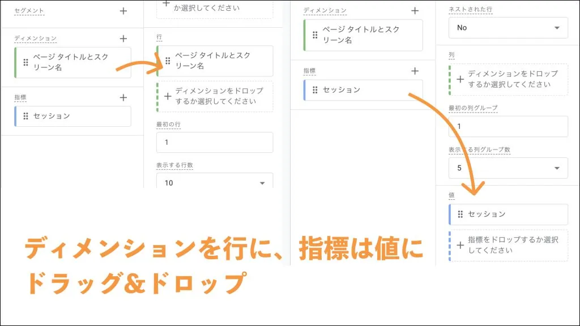Image resolution: width=580 pixels, height=326 pixels.
Task: Click the 指標をドロップするか選択してください drop zone
Action: point(508,246)
